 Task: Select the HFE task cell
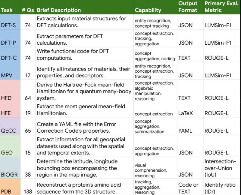(x=10, y=109)
